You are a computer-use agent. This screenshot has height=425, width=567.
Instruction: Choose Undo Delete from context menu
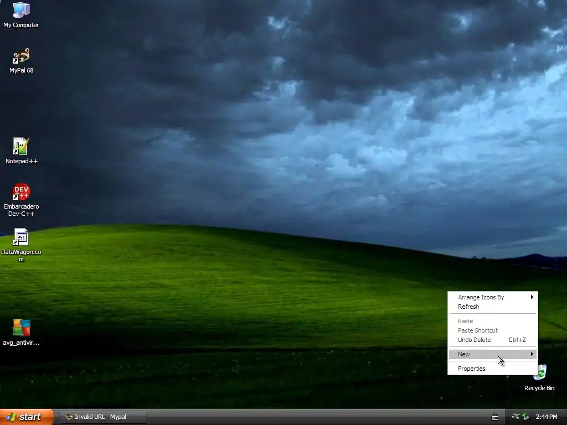(x=493, y=340)
